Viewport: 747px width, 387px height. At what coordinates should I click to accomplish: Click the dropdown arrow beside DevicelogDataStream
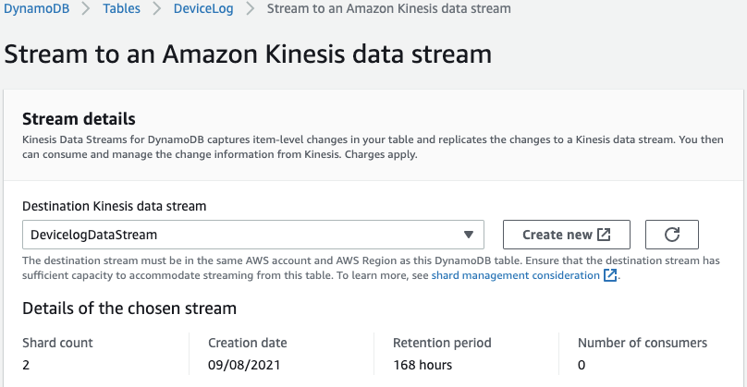468,235
